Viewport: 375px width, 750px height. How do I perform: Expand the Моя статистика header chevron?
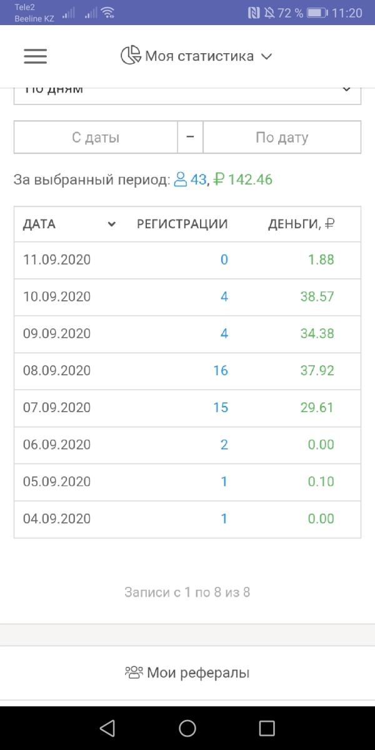[x=266, y=56]
